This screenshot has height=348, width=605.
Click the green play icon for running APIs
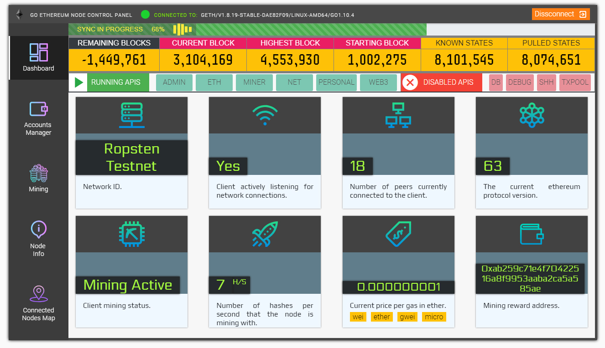(79, 82)
